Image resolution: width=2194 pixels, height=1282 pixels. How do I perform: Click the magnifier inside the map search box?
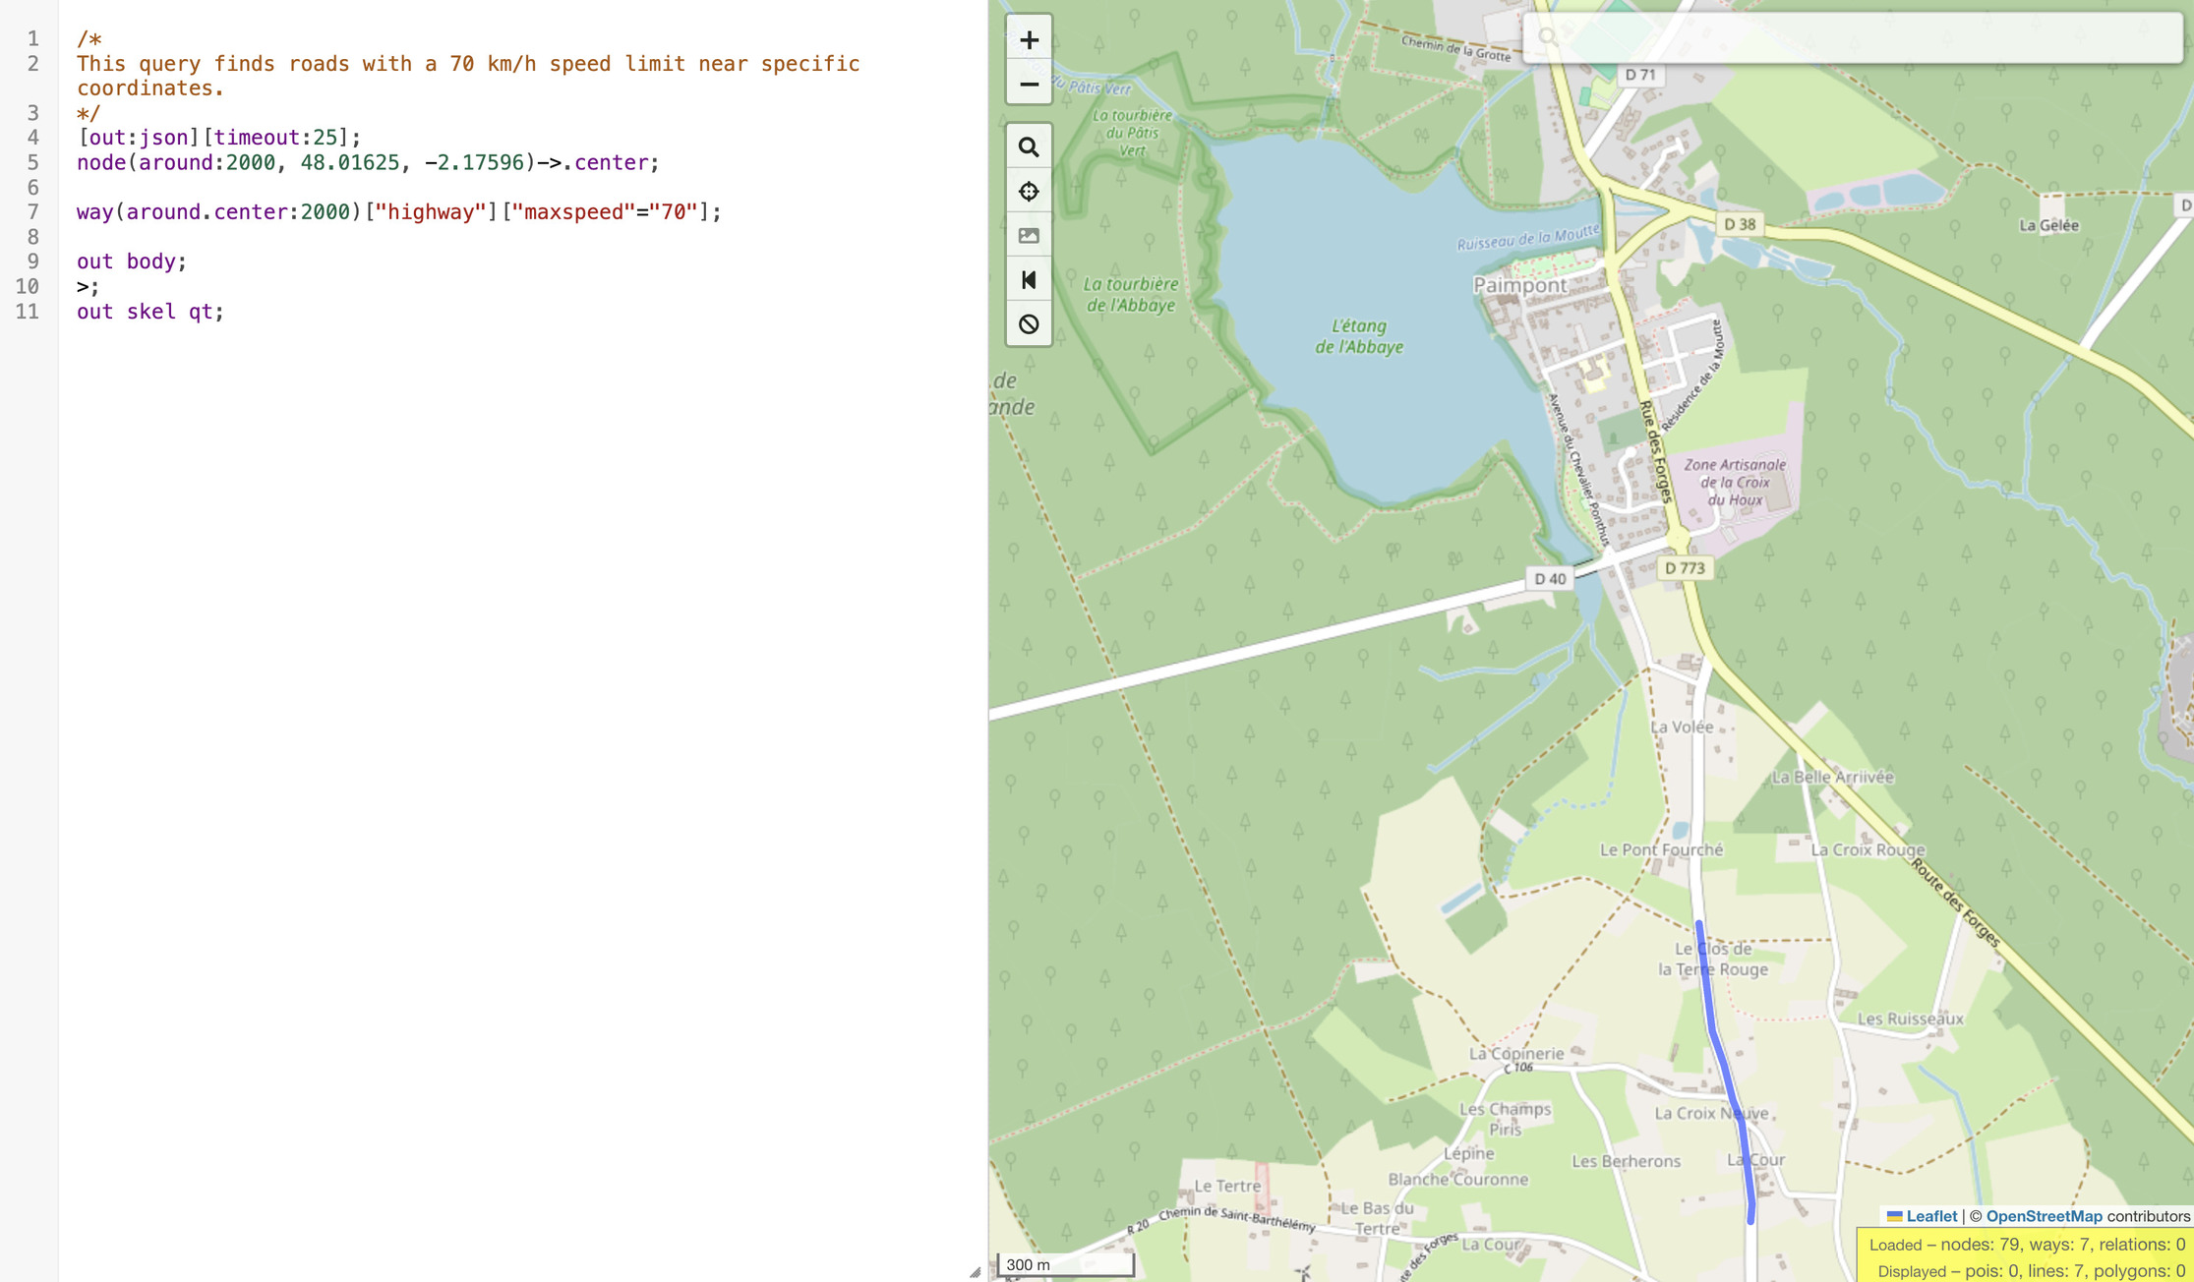1547,37
